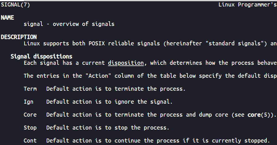Click the DESCRIPTION section heading
Image resolution: width=277 pixels, height=145 pixels.
click(19, 37)
